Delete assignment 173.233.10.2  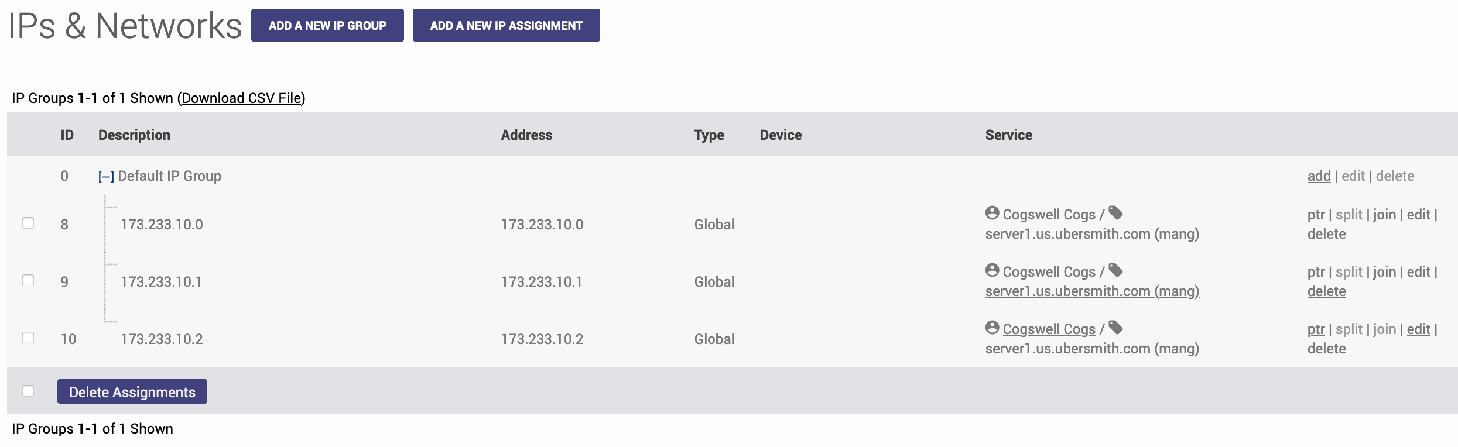[x=1326, y=349]
